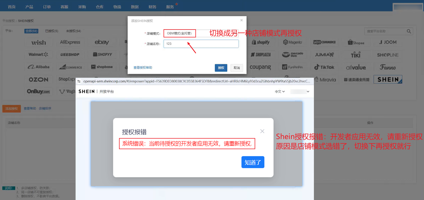Expand the 中文 language dropdown
This screenshot has width=424, height=200.
280,91
